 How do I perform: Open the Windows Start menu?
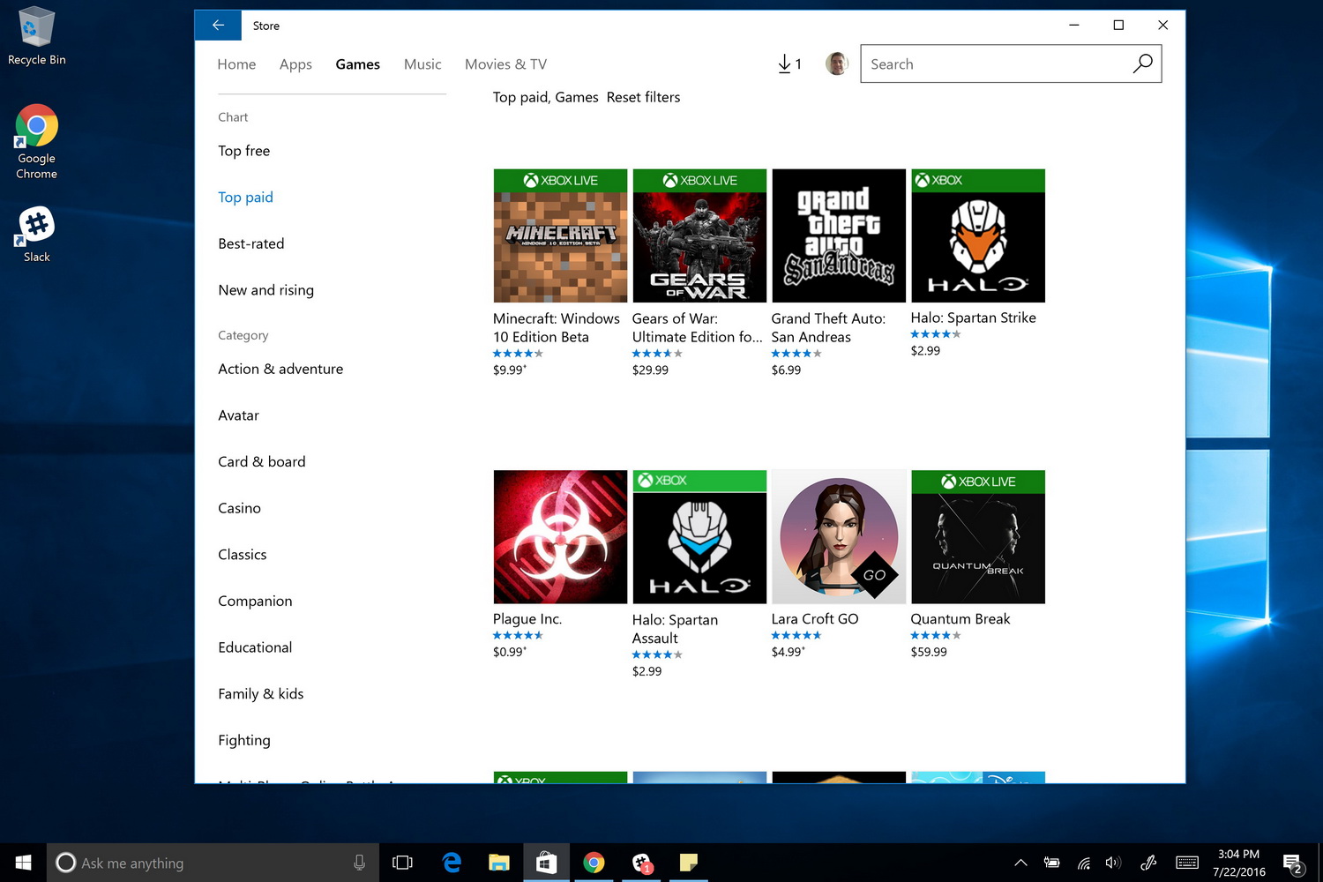coord(23,863)
